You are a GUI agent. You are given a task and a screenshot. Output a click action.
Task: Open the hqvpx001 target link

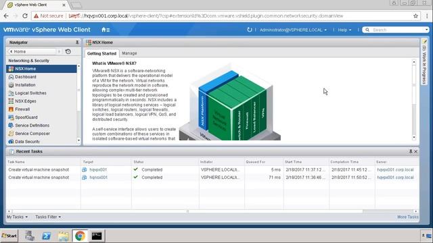pyautogui.click(x=98, y=169)
